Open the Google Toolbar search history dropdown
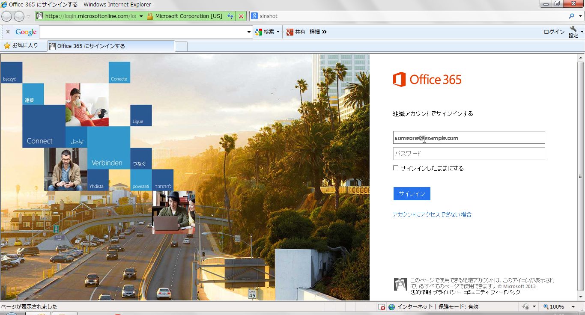The height and width of the screenshot is (315, 585). tap(249, 32)
